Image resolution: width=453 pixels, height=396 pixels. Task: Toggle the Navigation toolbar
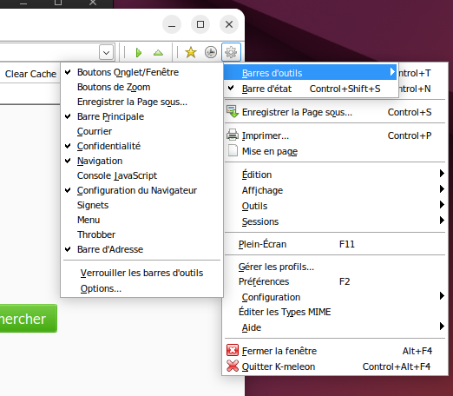coord(141,161)
